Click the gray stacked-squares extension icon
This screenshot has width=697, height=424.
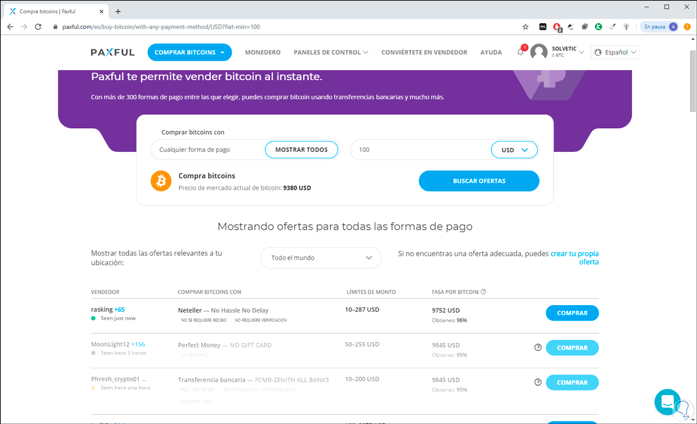[x=585, y=27]
